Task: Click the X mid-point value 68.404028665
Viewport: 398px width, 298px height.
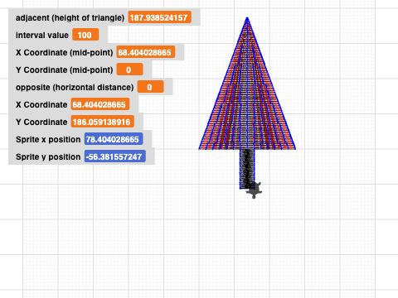Action: tap(146, 52)
